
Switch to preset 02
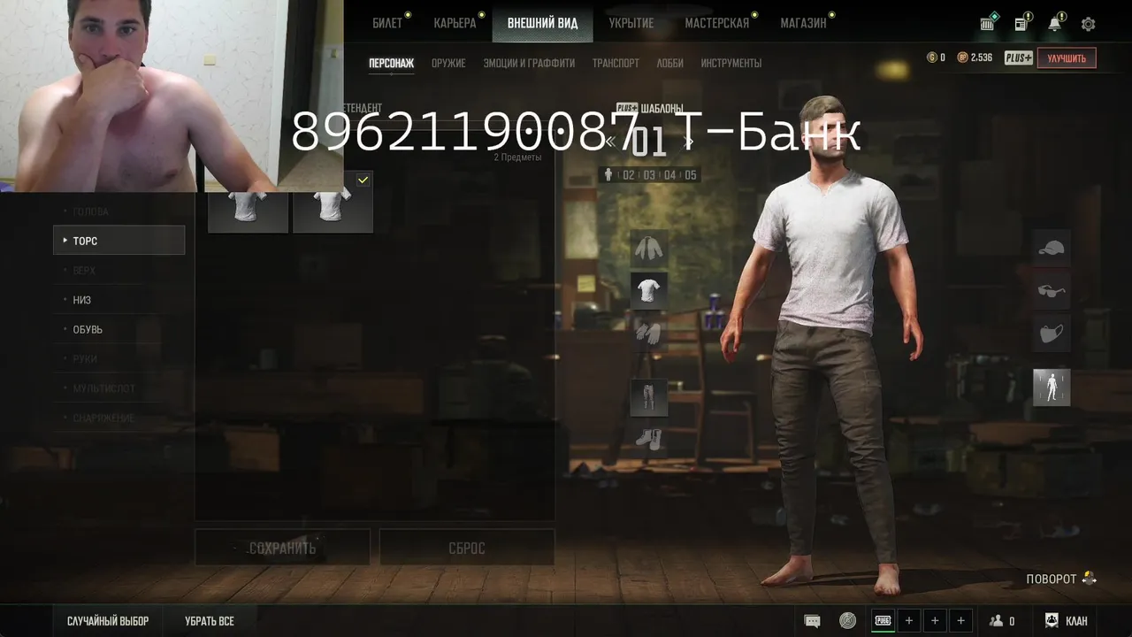[629, 175]
